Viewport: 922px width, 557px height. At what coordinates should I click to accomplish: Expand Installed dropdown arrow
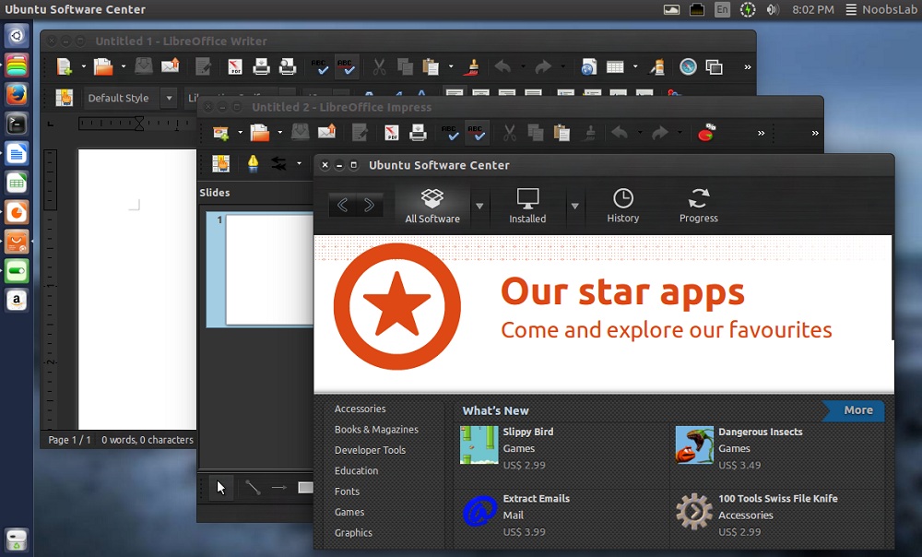(x=575, y=206)
